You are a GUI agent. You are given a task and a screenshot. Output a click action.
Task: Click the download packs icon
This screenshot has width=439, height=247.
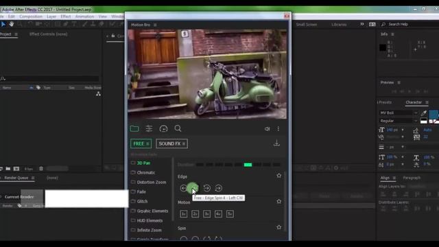(x=276, y=143)
